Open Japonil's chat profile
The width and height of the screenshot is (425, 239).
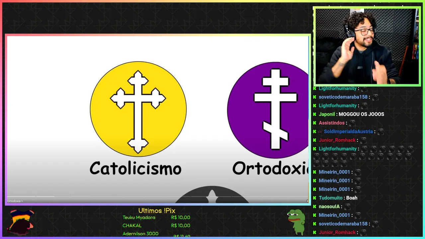pyautogui.click(x=327, y=114)
